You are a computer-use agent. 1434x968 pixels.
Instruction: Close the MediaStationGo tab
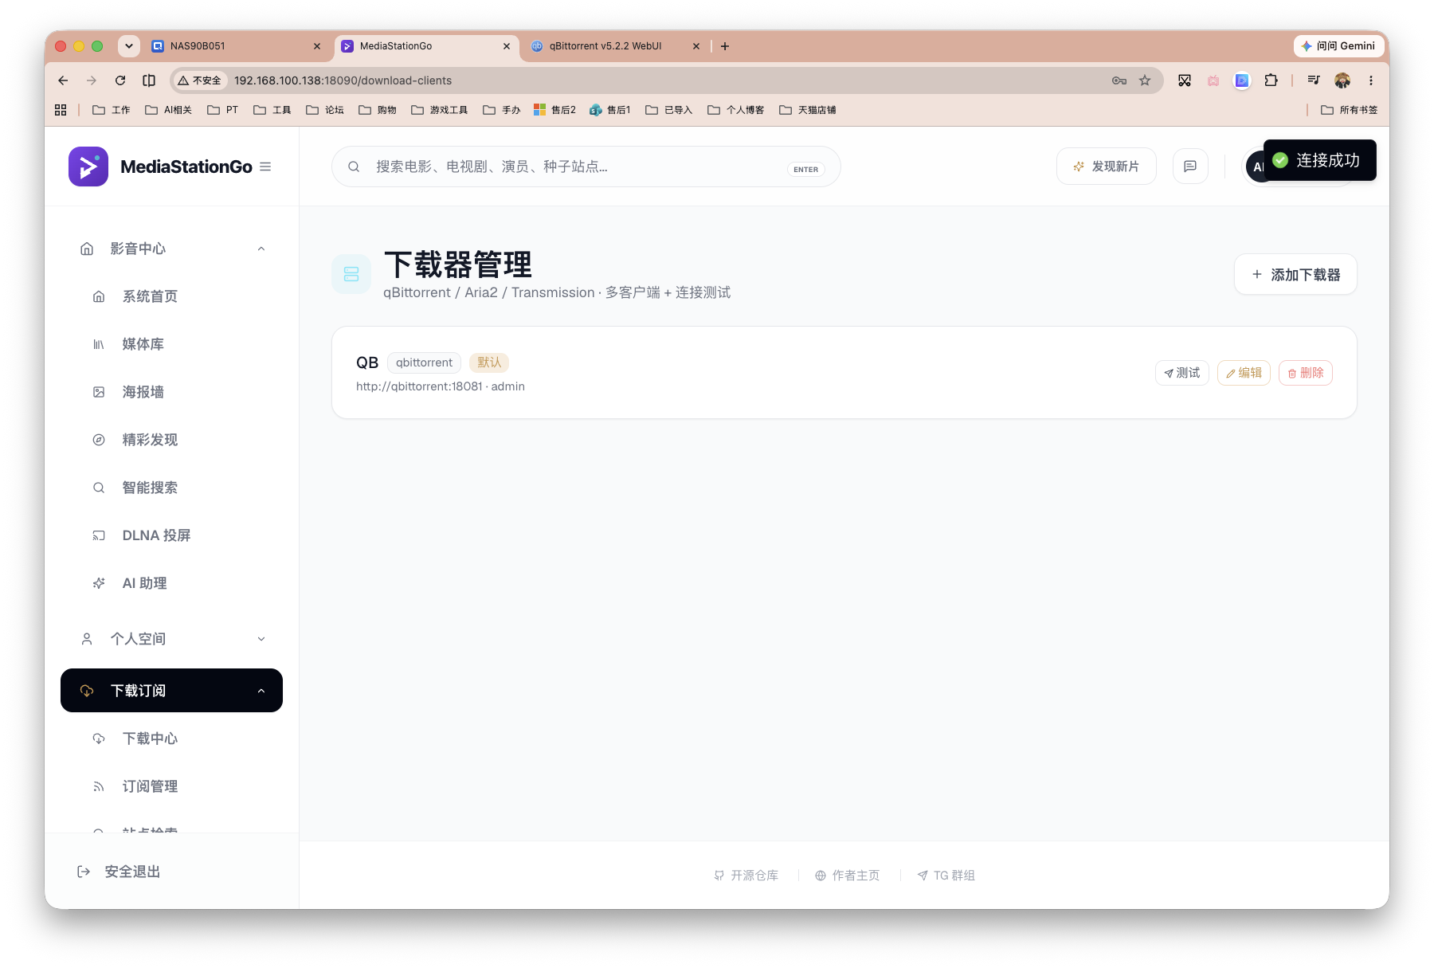(507, 46)
